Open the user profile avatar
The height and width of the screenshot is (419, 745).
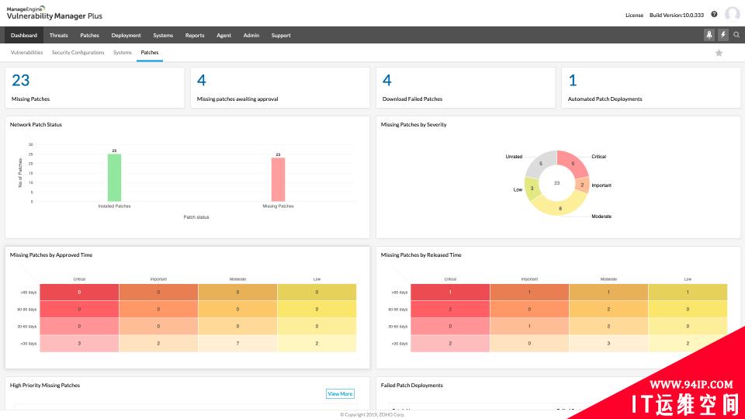click(x=732, y=14)
